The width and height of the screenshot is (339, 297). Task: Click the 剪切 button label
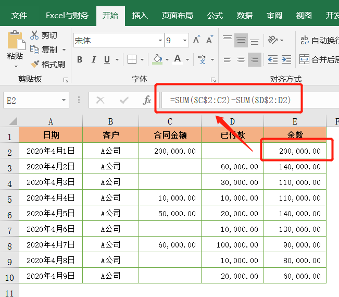(x=49, y=35)
